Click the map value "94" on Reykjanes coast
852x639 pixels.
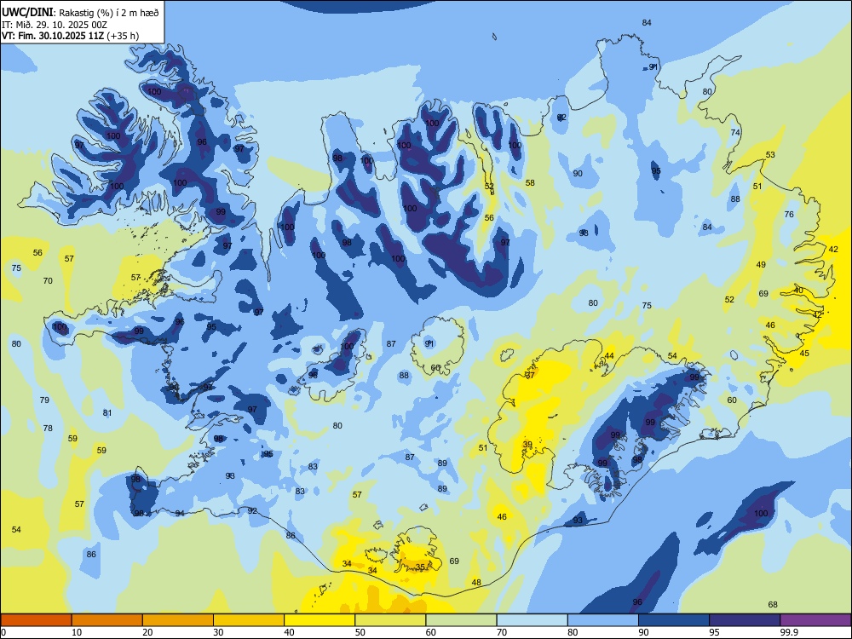(179, 513)
